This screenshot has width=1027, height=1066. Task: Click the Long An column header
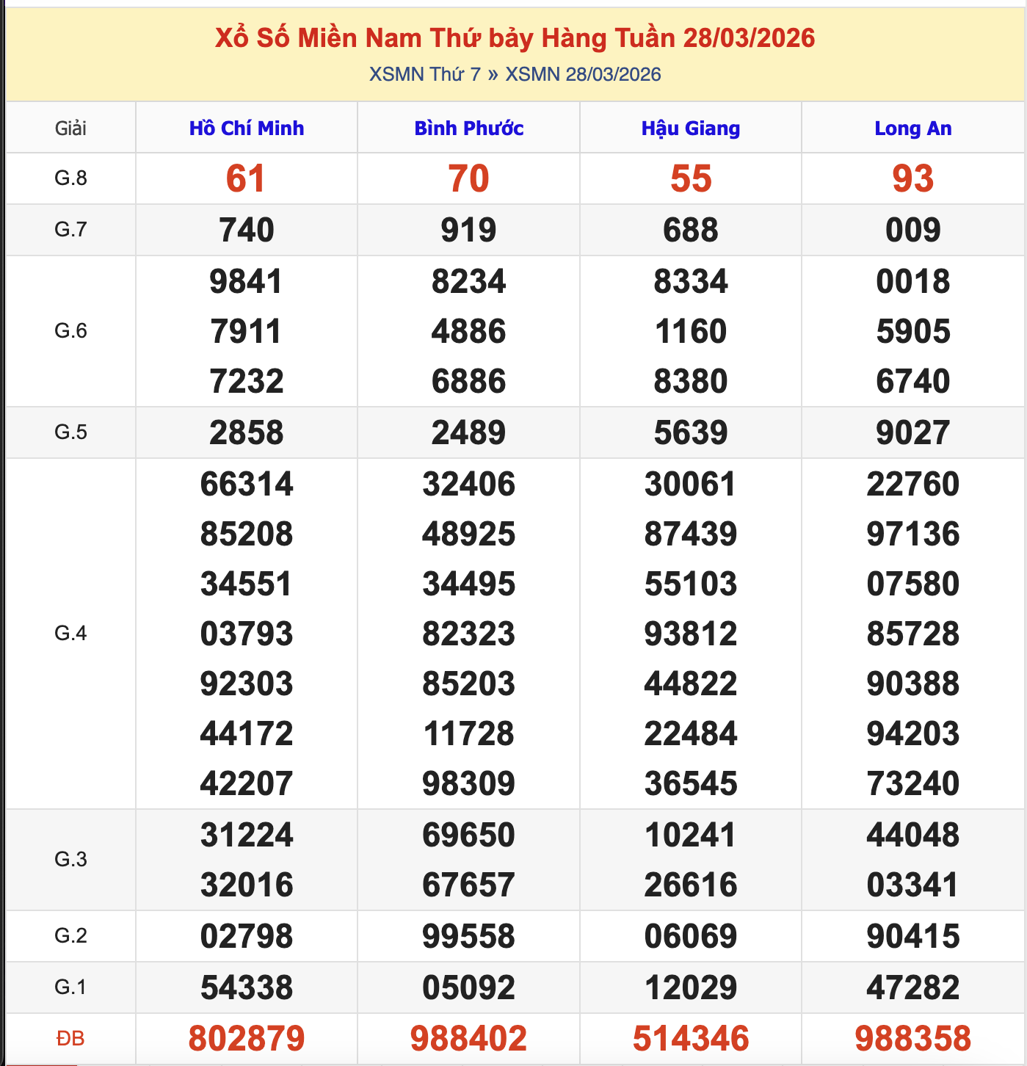(912, 128)
